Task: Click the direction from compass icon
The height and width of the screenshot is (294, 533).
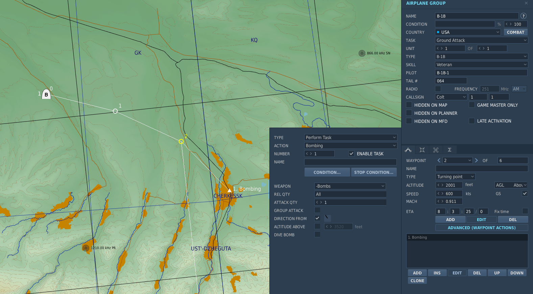Action: pos(327,218)
